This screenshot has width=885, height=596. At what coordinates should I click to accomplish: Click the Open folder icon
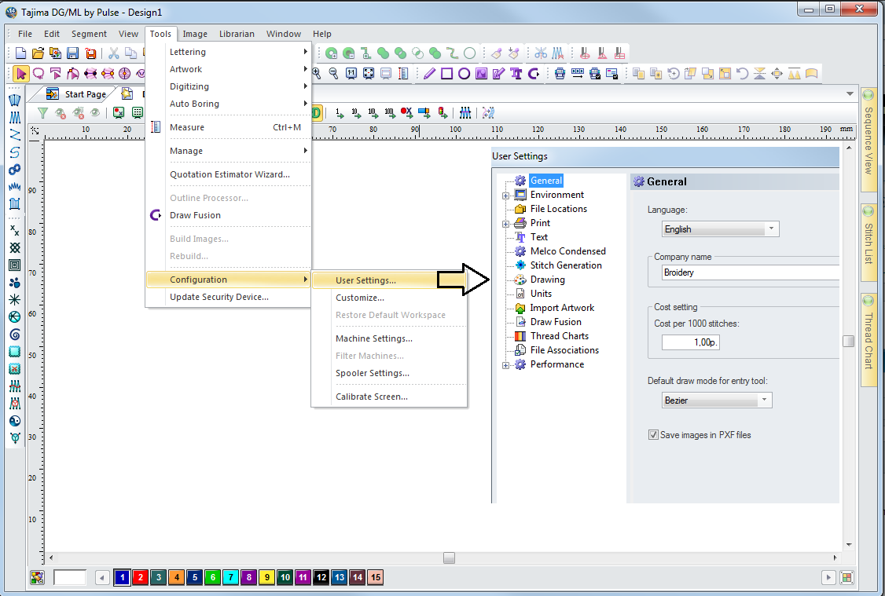click(38, 53)
